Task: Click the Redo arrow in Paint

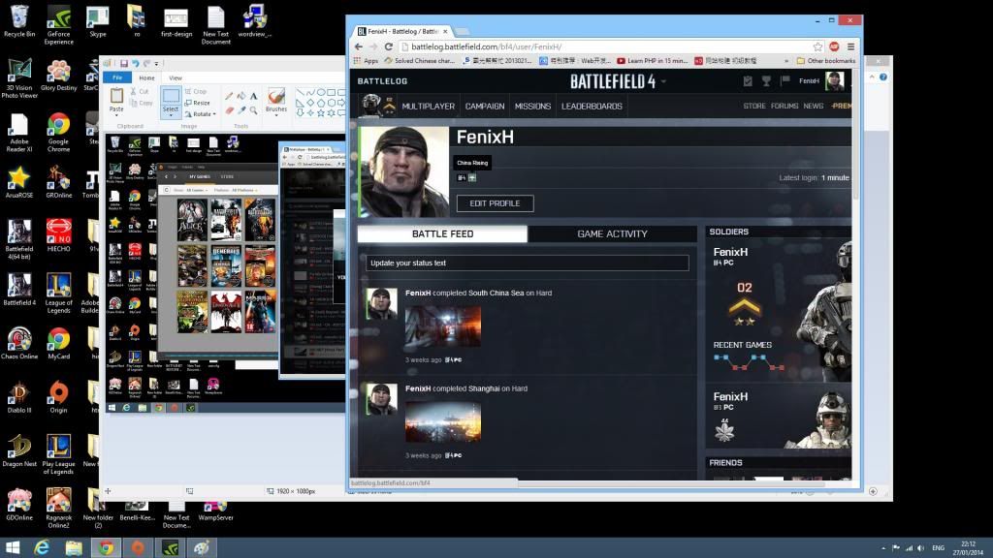Action: pos(146,63)
